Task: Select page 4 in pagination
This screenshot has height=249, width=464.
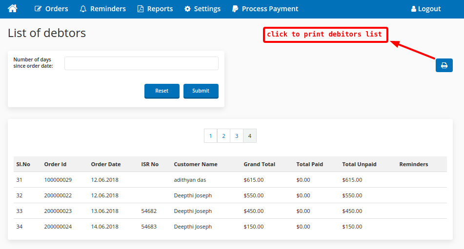Action: [x=250, y=136]
